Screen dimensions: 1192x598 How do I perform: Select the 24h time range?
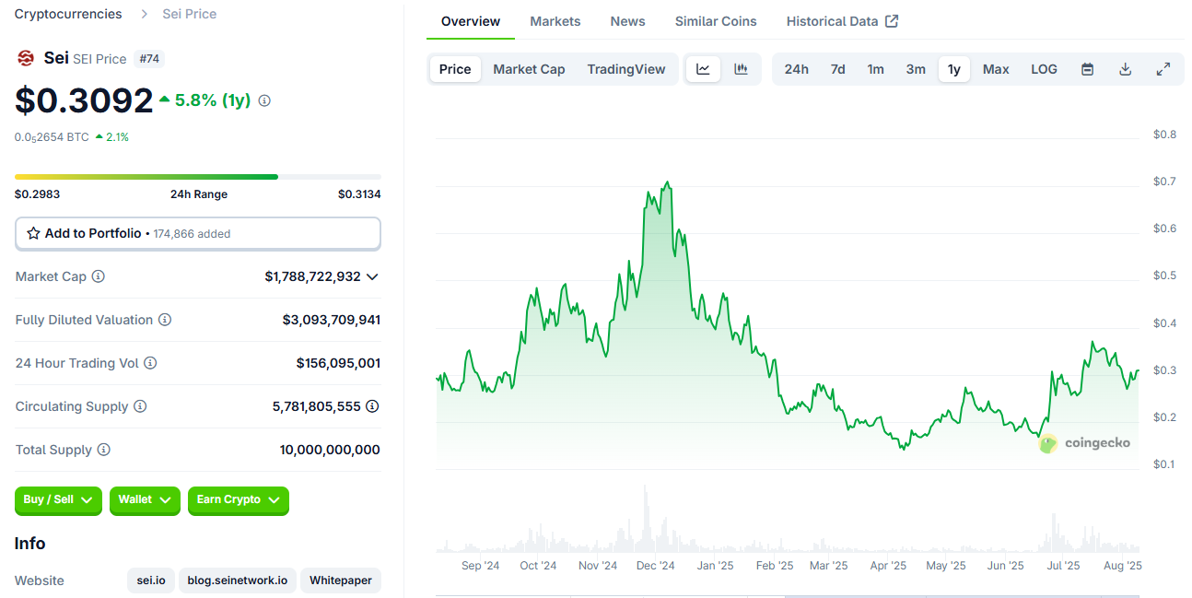click(x=797, y=69)
